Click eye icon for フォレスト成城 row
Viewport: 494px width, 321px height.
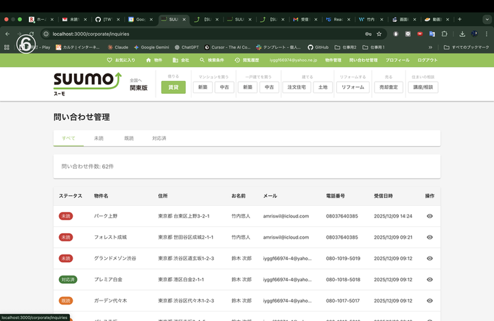[430, 237]
